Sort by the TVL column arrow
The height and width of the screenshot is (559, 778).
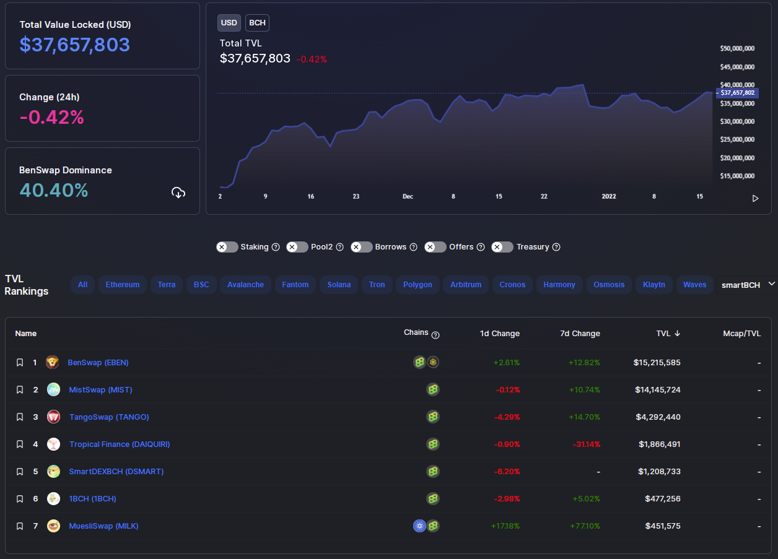click(678, 333)
